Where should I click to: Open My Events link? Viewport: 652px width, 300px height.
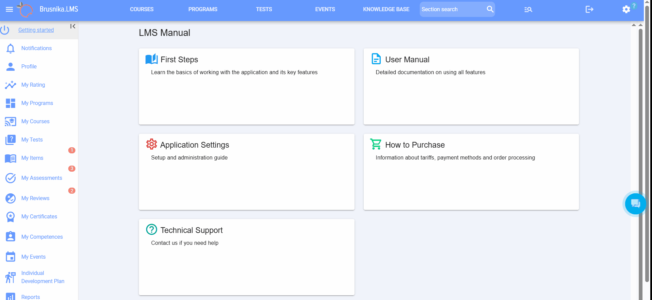pos(33,257)
